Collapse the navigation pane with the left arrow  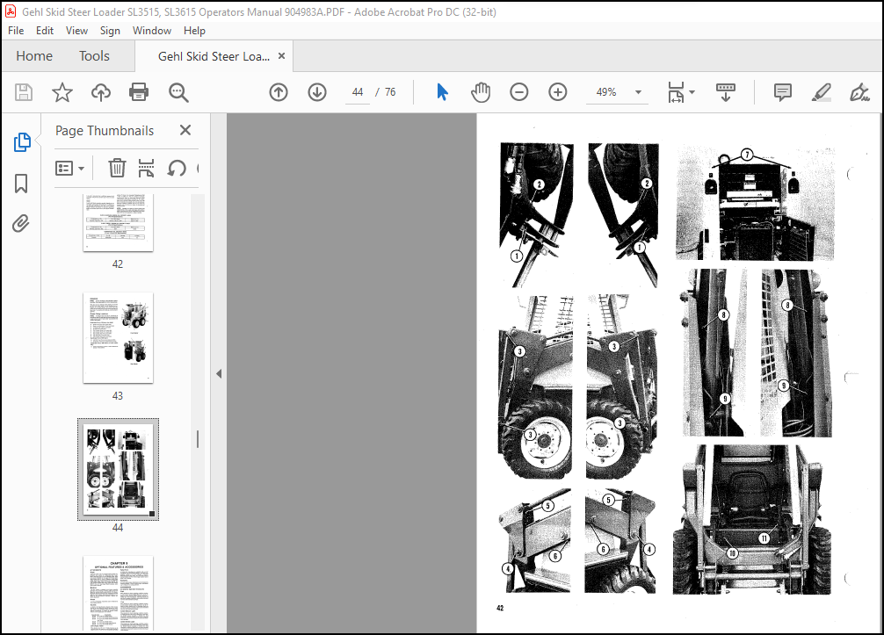[x=219, y=373]
